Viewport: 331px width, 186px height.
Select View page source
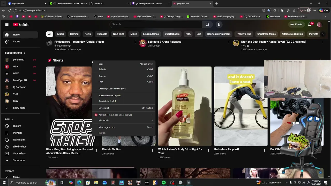pos(124,127)
